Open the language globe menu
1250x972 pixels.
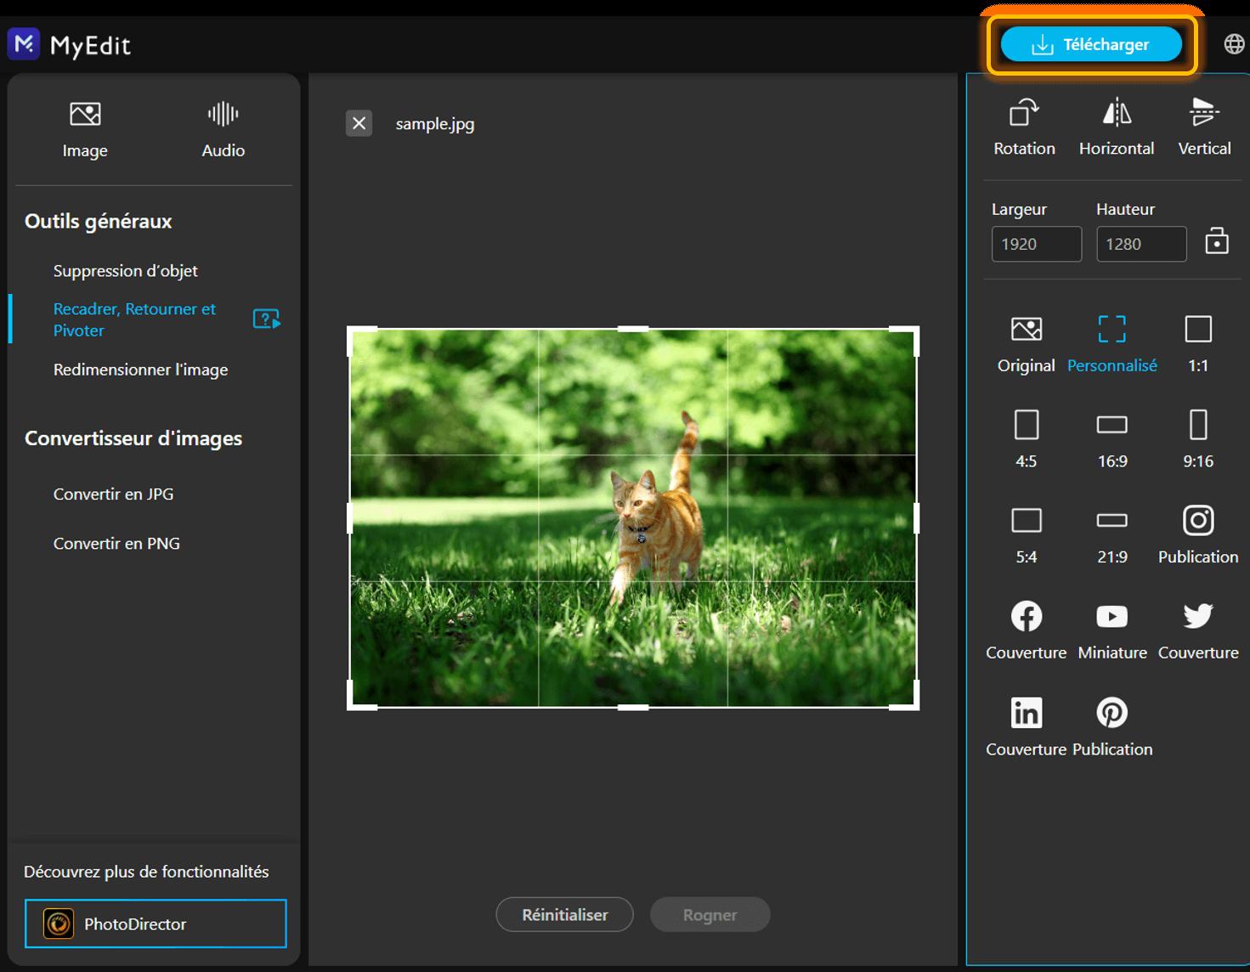[x=1234, y=44]
